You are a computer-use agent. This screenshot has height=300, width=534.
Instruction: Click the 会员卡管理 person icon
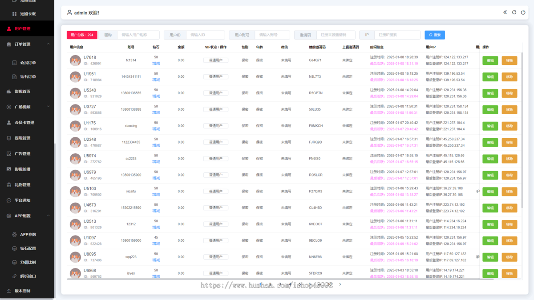9,123
